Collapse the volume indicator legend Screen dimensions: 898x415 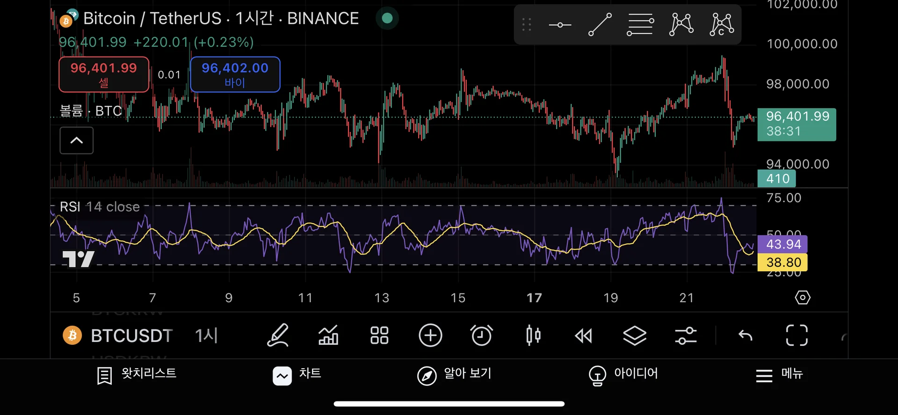point(77,140)
